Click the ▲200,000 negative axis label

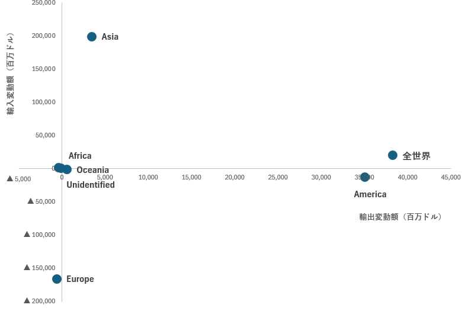click(x=40, y=301)
